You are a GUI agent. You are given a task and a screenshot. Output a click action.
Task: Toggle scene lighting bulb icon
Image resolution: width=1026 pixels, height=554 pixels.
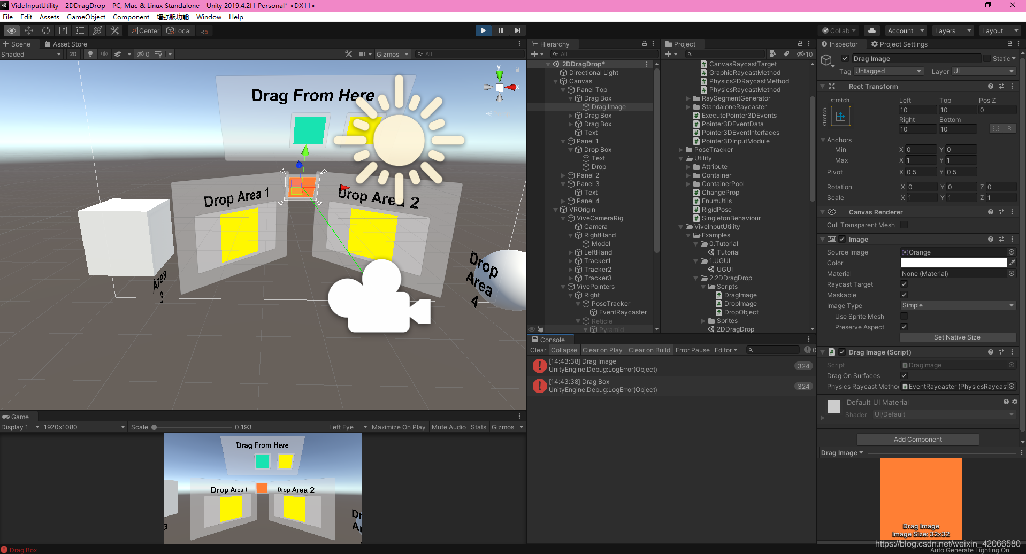click(x=90, y=54)
